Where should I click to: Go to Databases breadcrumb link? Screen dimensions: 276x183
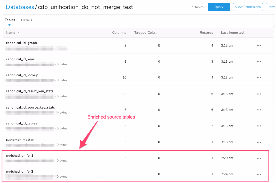[20, 7]
